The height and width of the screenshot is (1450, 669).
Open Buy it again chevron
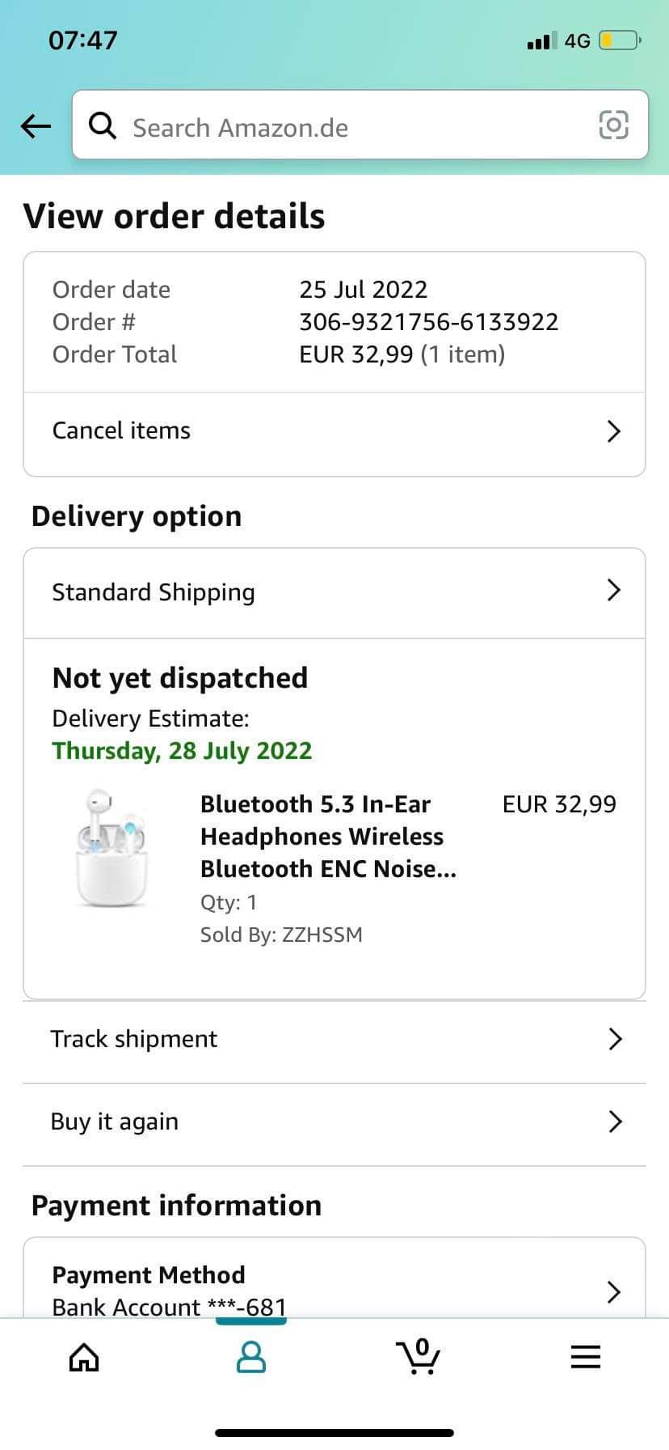[615, 1121]
